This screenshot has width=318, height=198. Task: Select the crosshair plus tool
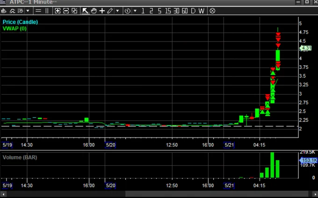[102, 11]
